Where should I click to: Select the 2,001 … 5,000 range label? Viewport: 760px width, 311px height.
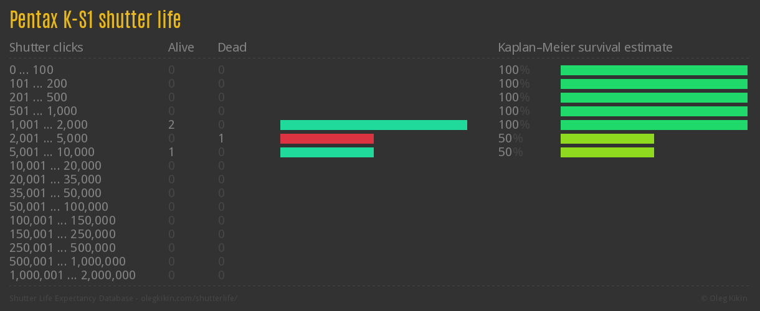coord(49,139)
